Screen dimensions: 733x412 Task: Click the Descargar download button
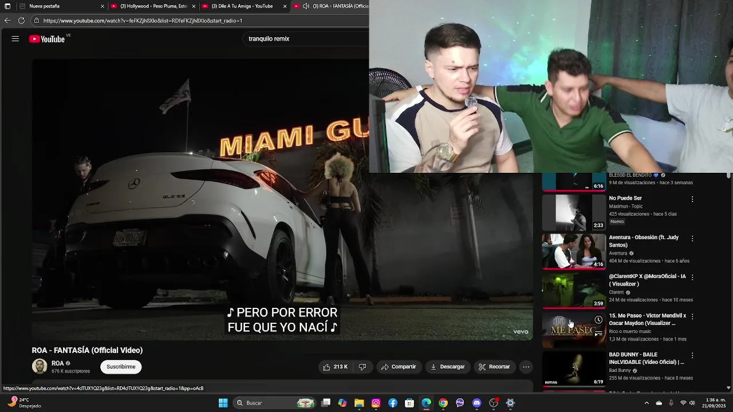[x=448, y=367]
